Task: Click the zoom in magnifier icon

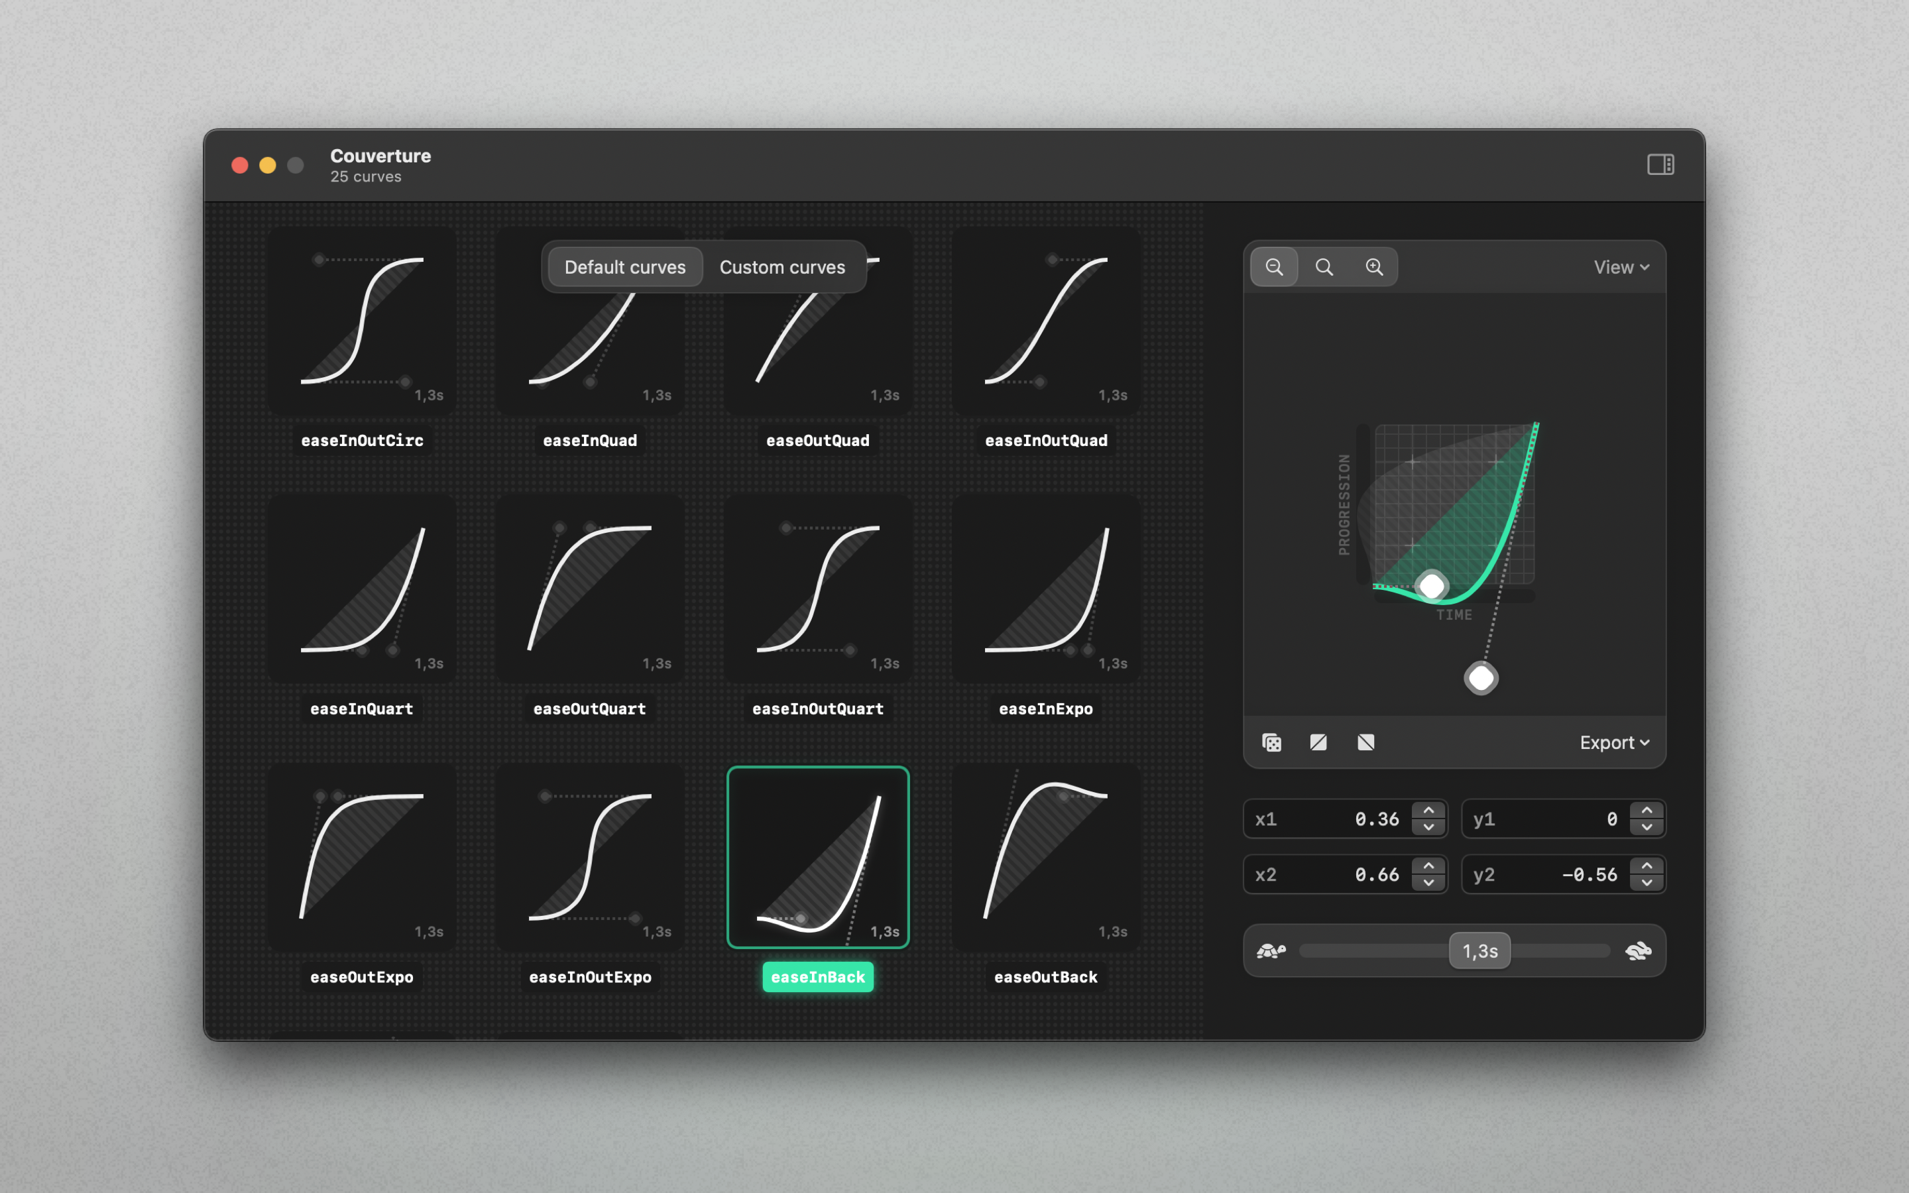Action: [1374, 266]
